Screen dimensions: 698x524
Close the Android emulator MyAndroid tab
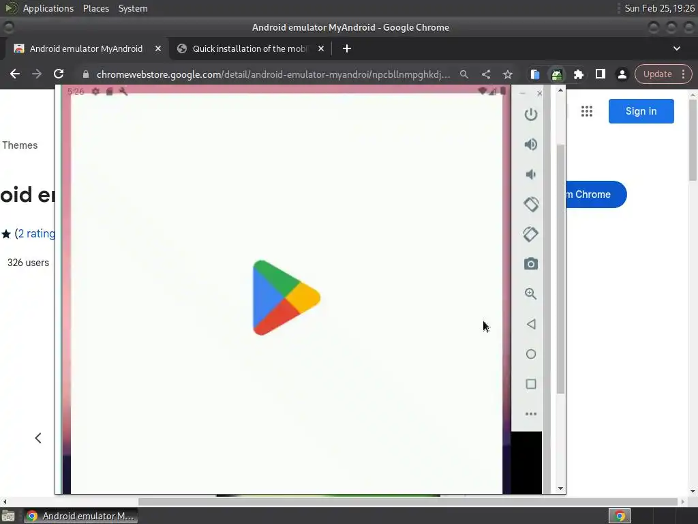coord(158,48)
